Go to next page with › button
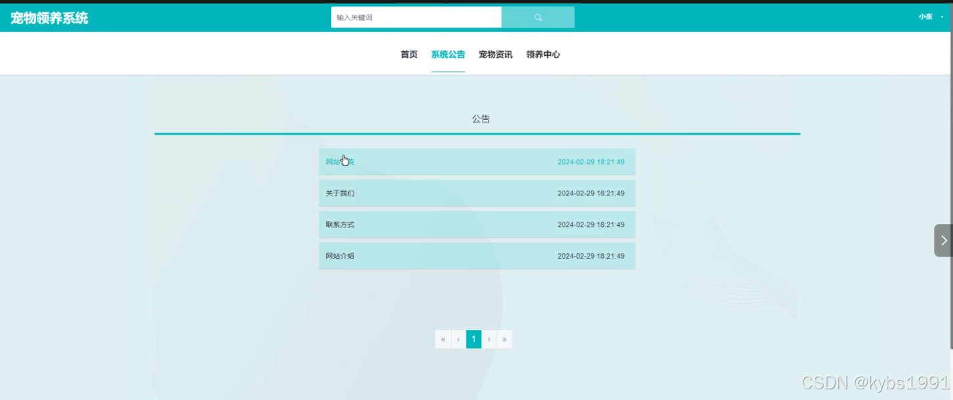Screen dimensions: 953x400 pos(489,339)
